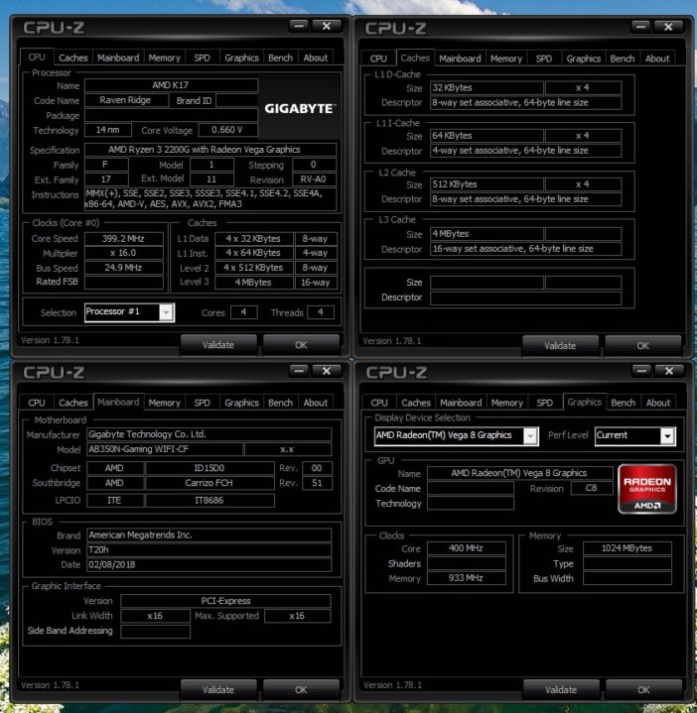This screenshot has height=713, width=697.
Task: Open Caches tab in Graphics window
Action: click(416, 403)
